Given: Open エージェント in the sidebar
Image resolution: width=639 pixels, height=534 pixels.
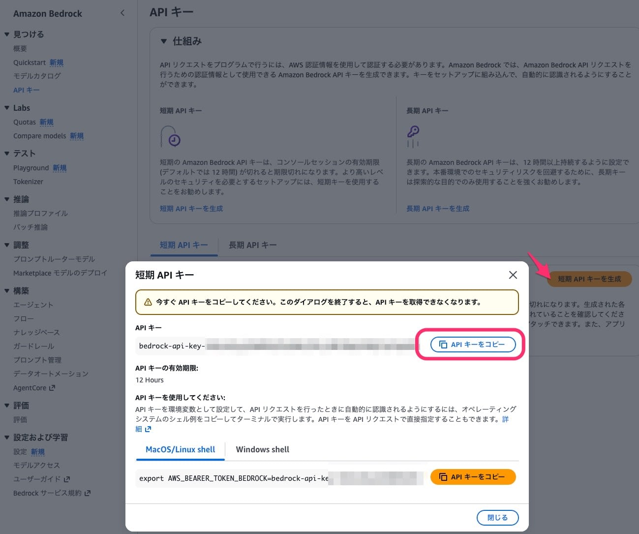Looking at the screenshot, I should click(33, 305).
